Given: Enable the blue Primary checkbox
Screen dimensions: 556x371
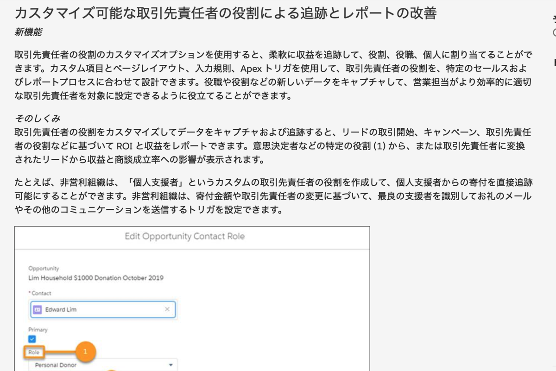Looking at the screenshot, I should 32,338.
